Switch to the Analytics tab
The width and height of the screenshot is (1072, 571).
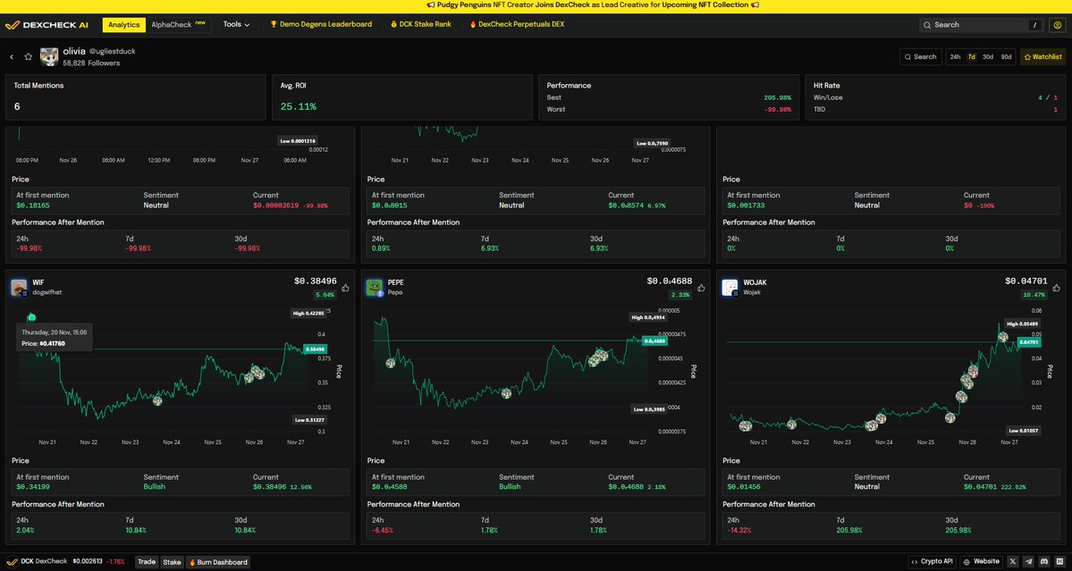click(x=123, y=25)
